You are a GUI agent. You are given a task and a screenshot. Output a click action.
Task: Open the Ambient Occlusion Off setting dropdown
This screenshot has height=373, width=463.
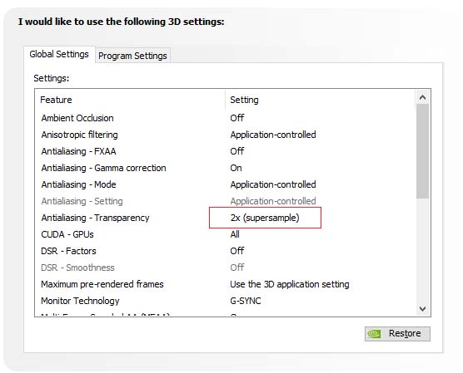pyautogui.click(x=237, y=118)
